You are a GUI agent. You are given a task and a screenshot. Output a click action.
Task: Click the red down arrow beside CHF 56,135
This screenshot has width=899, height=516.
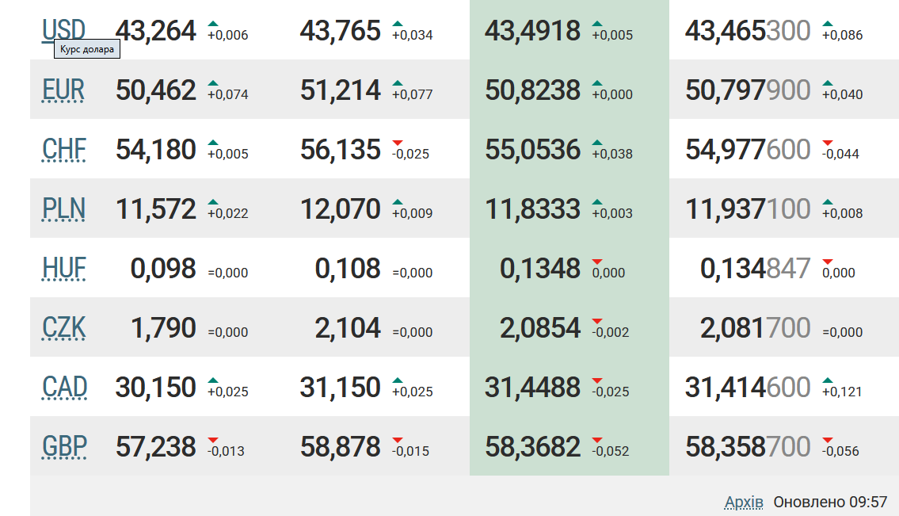398,143
